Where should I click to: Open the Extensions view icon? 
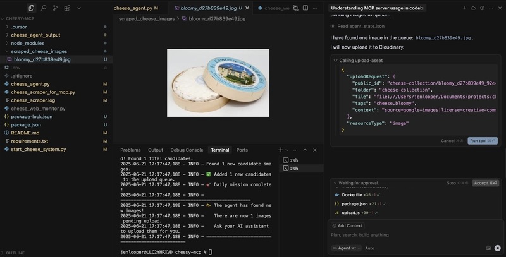point(67,8)
